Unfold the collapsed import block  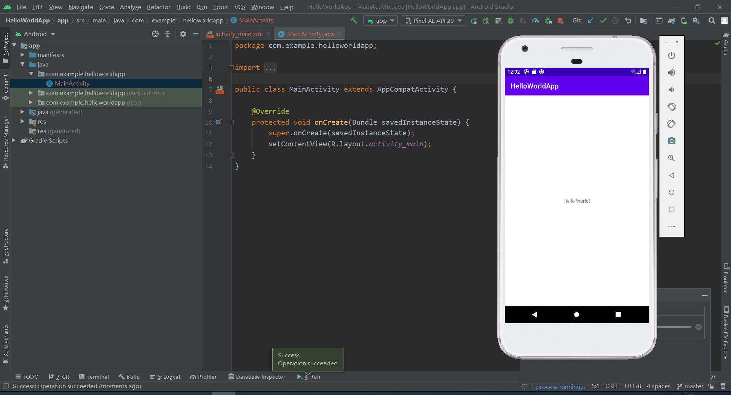click(231, 68)
